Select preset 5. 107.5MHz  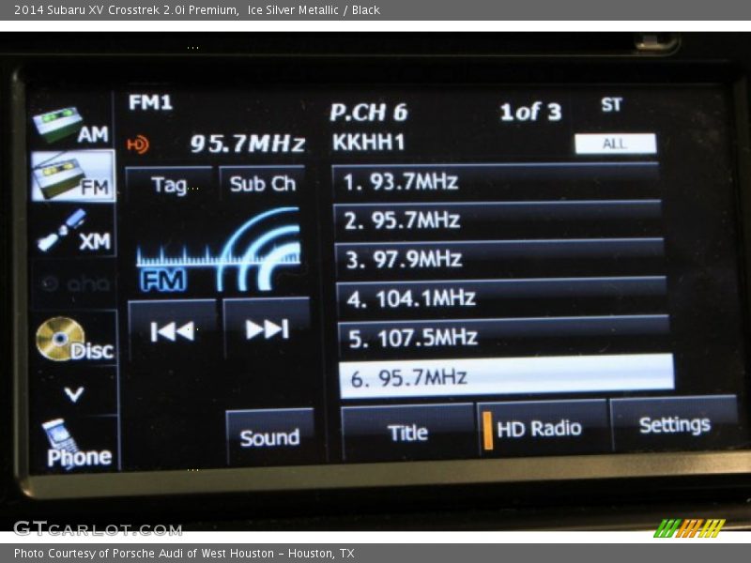[503, 337]
